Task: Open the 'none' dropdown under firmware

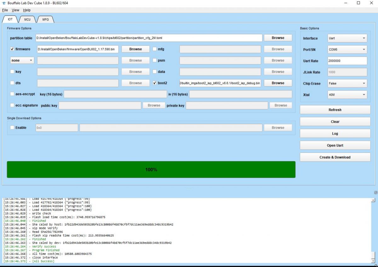Action: pyautogui.click(x=22, y=60)
